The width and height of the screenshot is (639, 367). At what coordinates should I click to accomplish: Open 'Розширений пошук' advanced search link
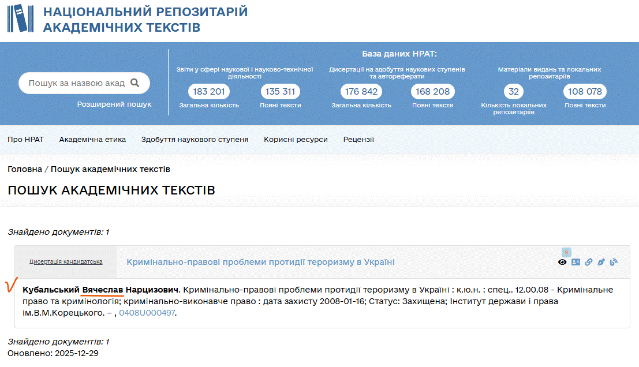point(114,104)
